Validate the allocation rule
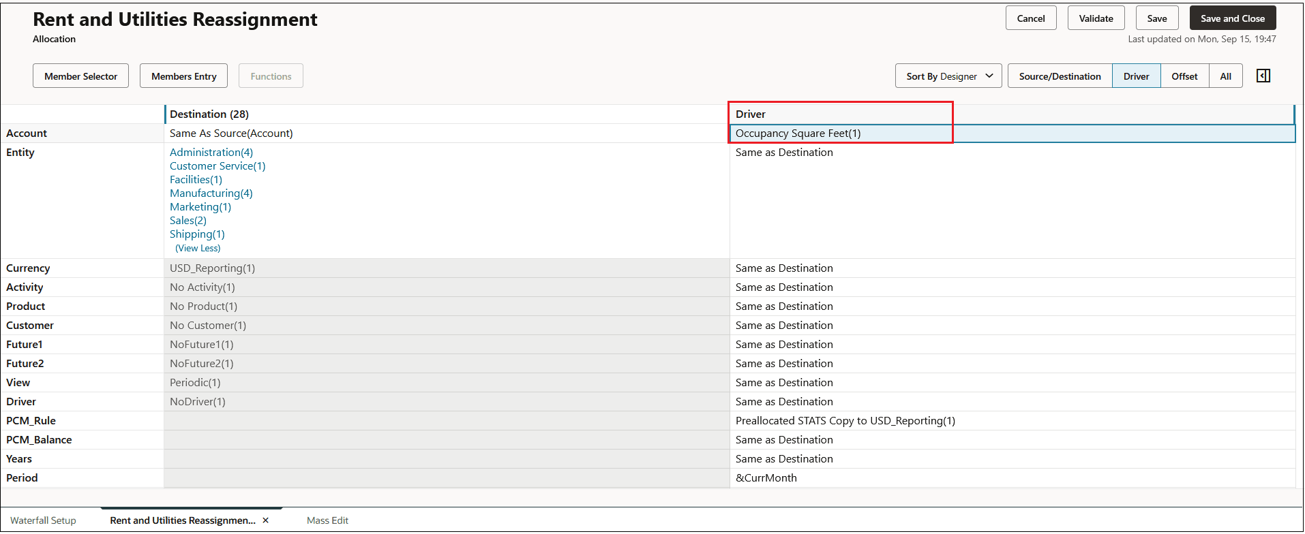This screenshot has height=534, width=1305. tap(1096, 18)
